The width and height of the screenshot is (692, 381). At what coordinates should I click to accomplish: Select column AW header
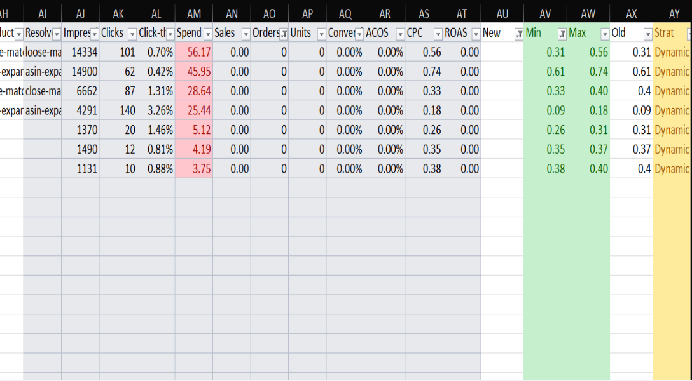click(x=588, y=14)
